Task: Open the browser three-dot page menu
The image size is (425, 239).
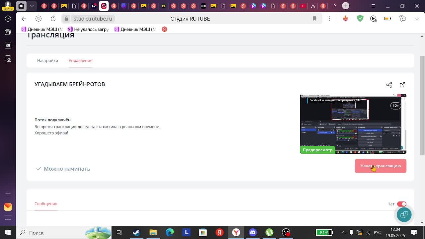Action: [x=329, y=19]
